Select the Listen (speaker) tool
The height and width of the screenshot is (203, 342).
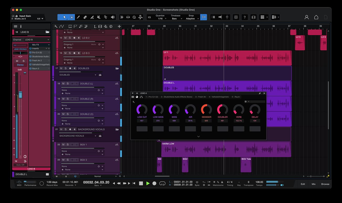click(x=113, y=17)
